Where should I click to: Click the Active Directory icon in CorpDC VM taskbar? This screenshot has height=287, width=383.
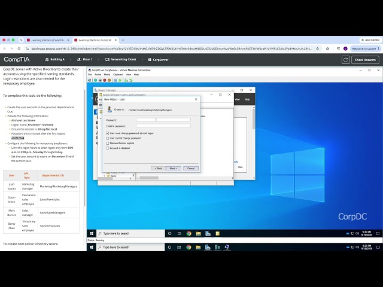point(217,234)
